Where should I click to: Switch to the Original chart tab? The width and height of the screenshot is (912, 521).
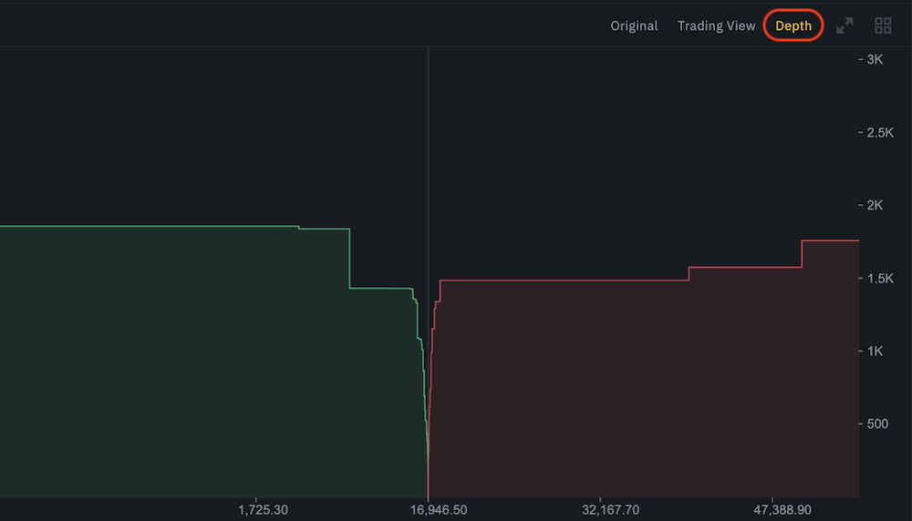tap(634, 26)
